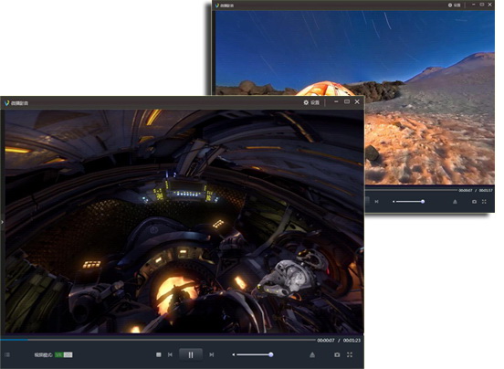The image size is (504, 369).
Task: Mute the speaker icon in front window
Action: [x=234, y=354]
